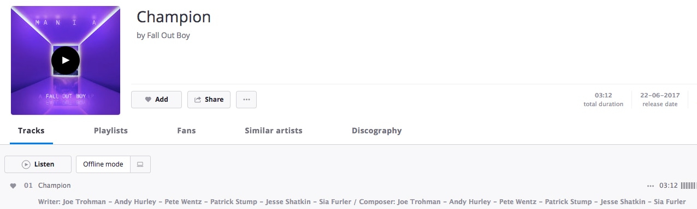Click the play circle icon in Listen
The height and width of the screenshot is (209, 697).
pos(26,164)
